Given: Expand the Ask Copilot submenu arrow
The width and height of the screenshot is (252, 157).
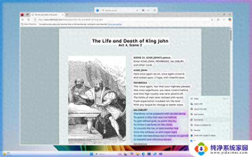Looking at the screenshot, I should click(227, 114).
